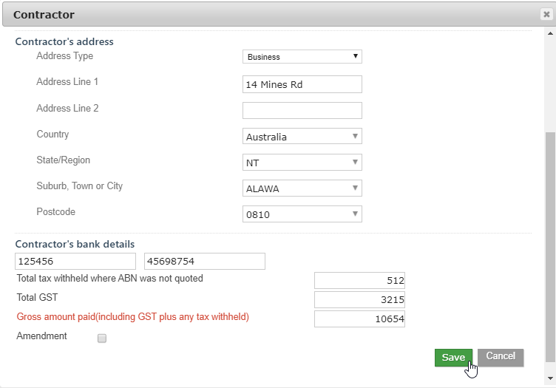Click the dialog's vertical scrollbar thumb
556x388 pixels.
coord(549,244)
